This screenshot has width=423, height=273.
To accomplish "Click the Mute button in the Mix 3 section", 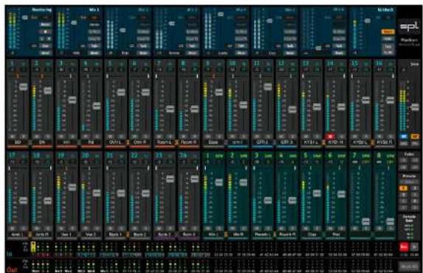I will tap(193, 53).
